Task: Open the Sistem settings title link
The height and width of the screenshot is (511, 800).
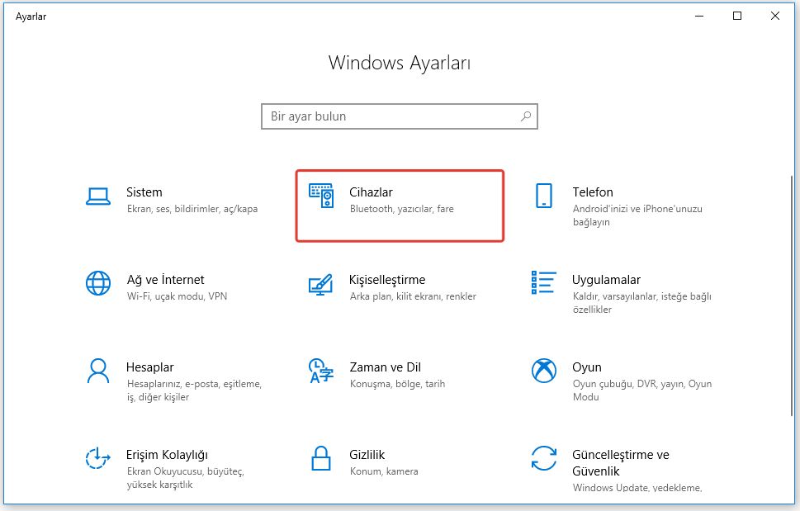Action: tap(144, 192)
